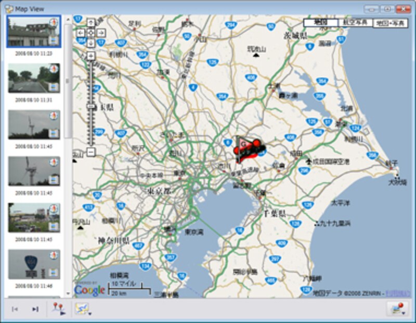Click the 神奈川県 label on the map
Image resolution: width=416 pixels, height=323 pixels.
[113, 241]
